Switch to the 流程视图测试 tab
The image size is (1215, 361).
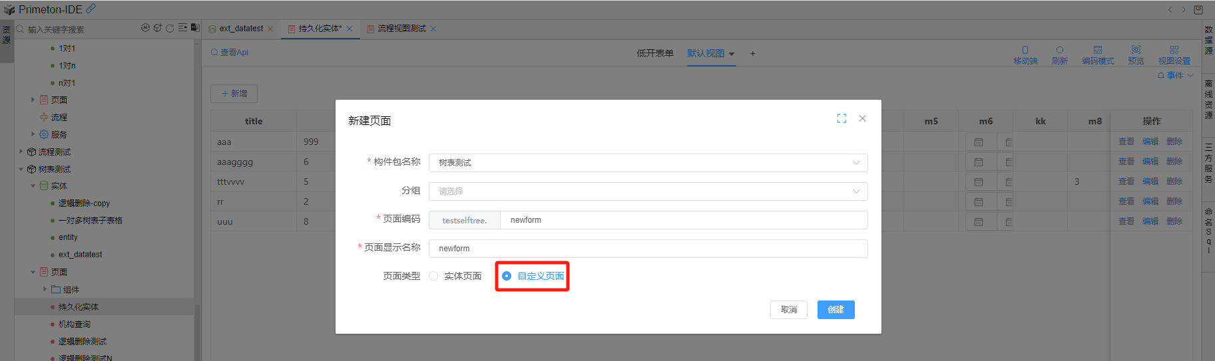401,29
